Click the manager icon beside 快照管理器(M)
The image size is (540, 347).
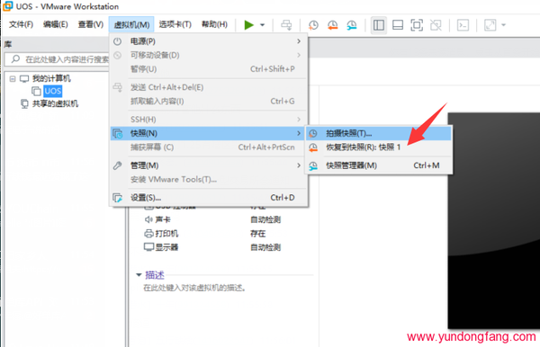click(x=313, y=165)
